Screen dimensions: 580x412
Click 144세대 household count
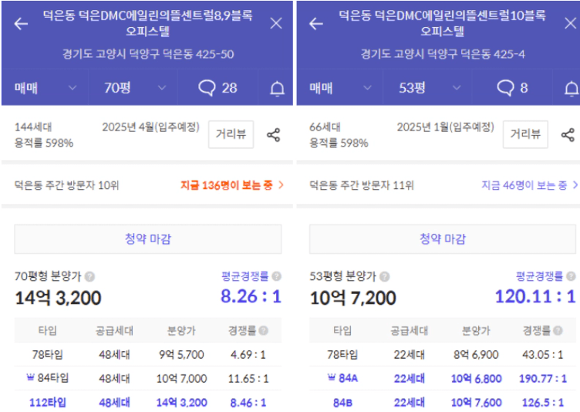[33, 127]
